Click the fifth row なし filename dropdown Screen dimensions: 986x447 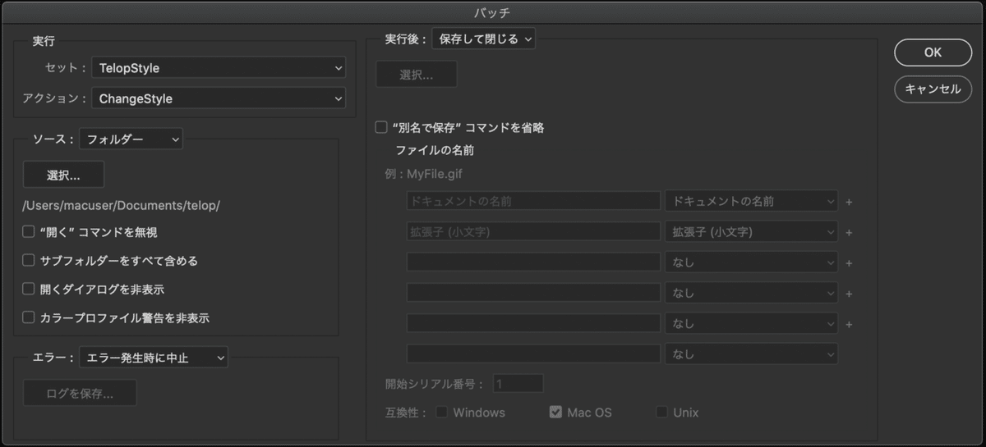751,323
